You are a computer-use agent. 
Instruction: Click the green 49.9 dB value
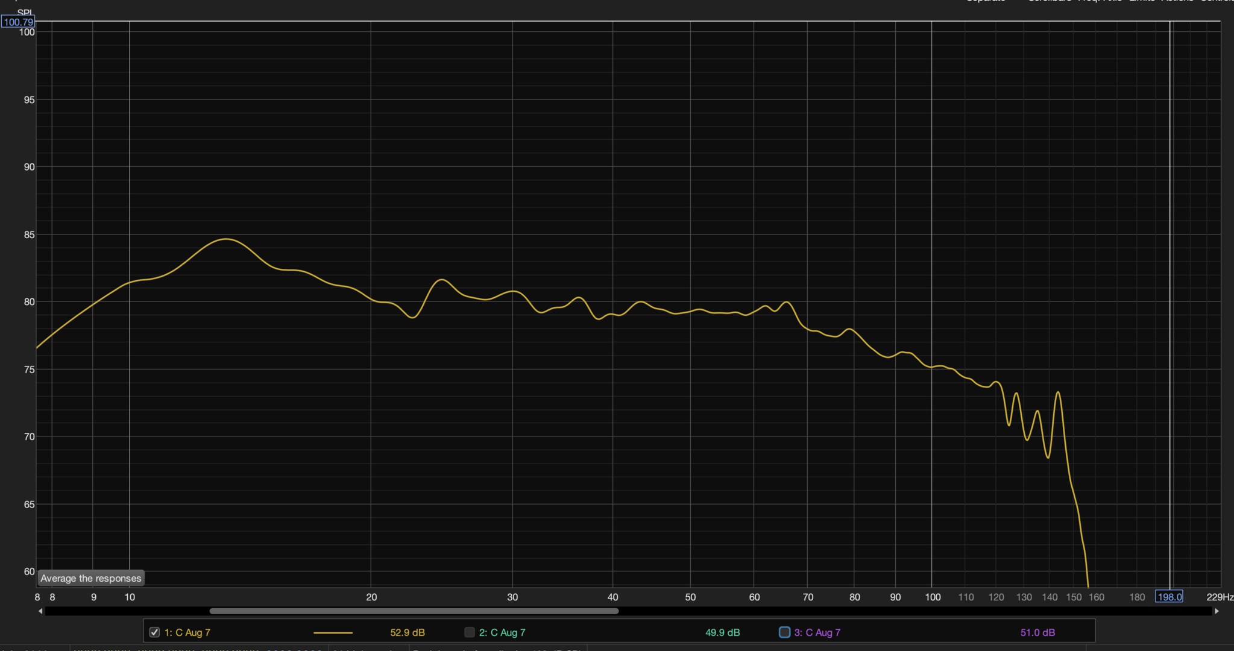tap(722, 632)
